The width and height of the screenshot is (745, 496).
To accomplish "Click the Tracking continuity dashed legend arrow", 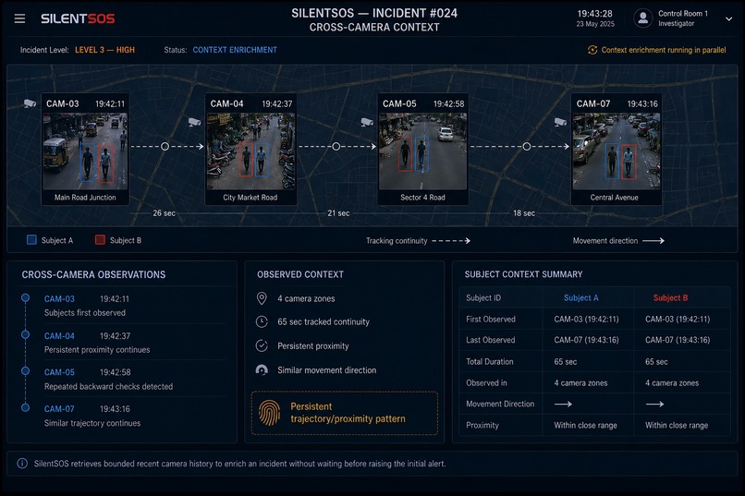I will tap(451, 241).
